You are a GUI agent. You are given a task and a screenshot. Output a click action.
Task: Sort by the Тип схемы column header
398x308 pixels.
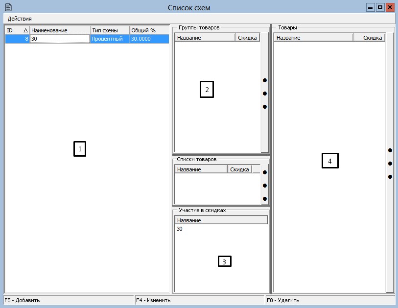(x=110, y=30)
